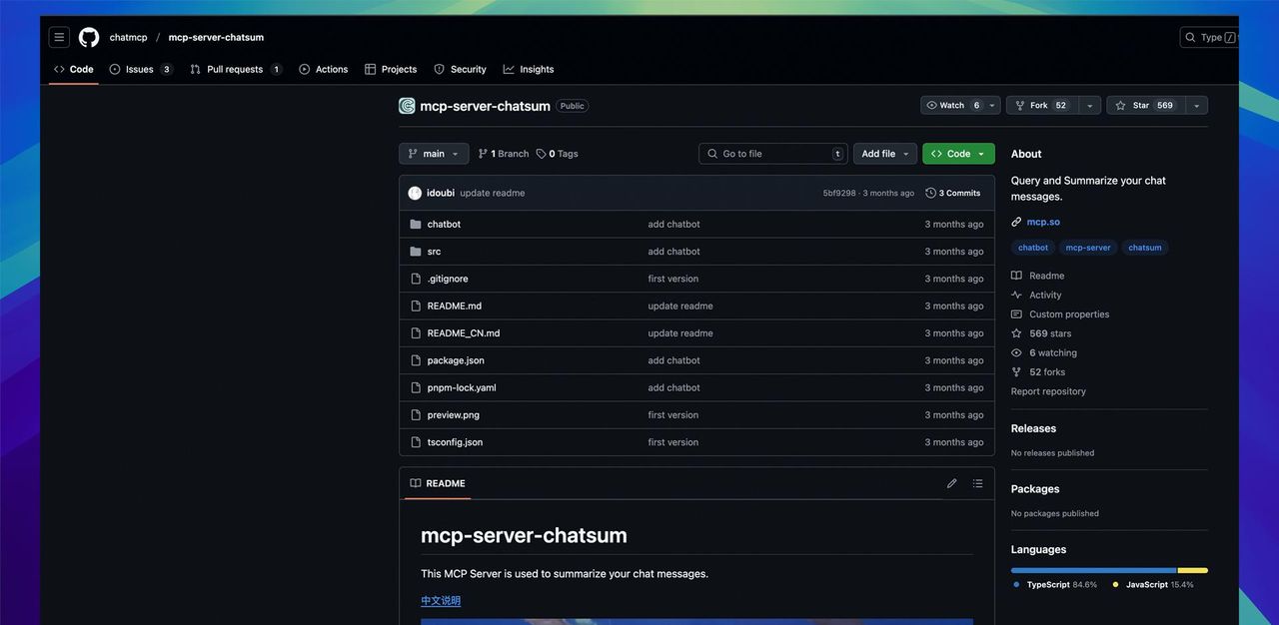This screenshot has height=625, width=1279.
Task: Open the Issues tab
Action: click(141, 70)
